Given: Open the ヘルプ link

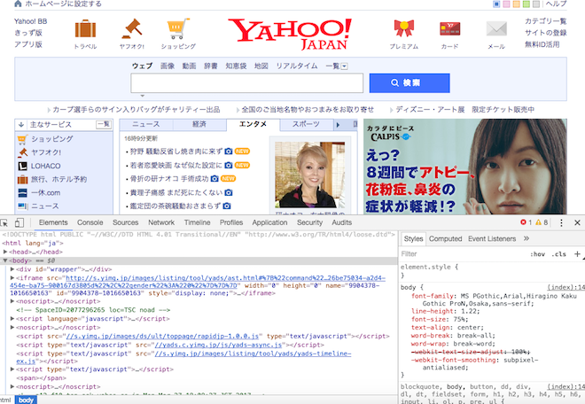Looking at the screenshot, I should tap(556, 4).
